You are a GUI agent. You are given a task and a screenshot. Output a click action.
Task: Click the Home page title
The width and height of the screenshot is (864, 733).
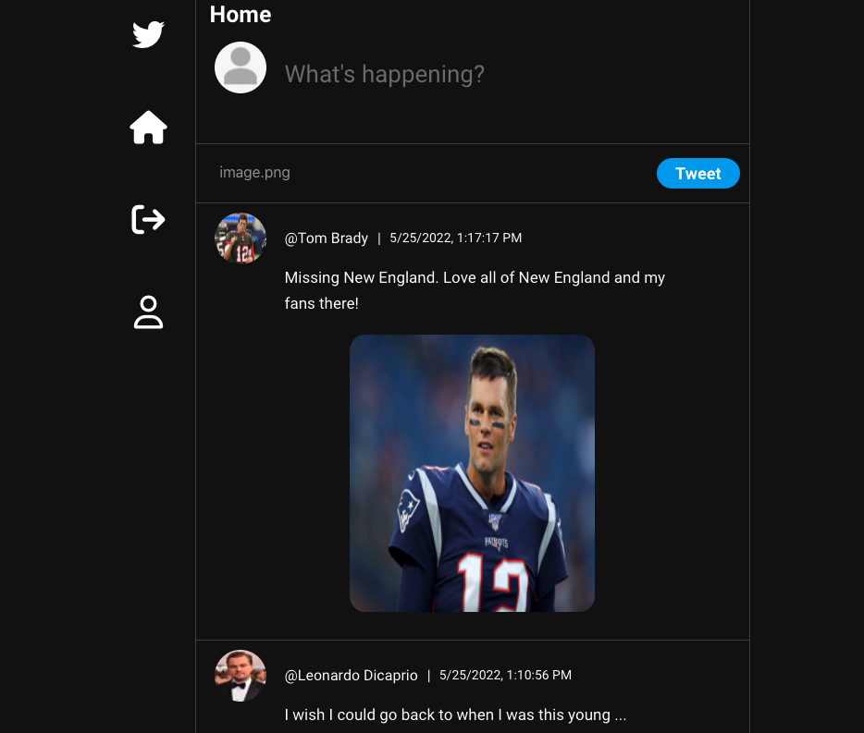pyautogui.click(x=240, y=15)
